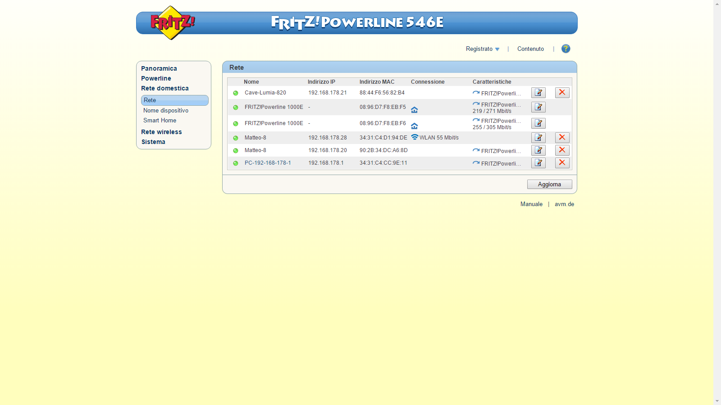
Task: Click the Aggiorna button
Action: point(550,184)
